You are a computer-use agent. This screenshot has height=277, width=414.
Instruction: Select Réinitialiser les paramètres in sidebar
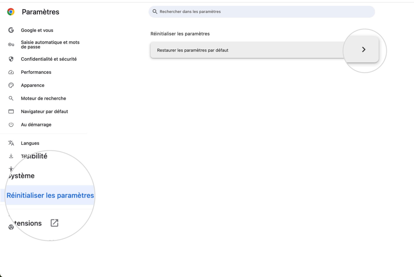point(50,195)
